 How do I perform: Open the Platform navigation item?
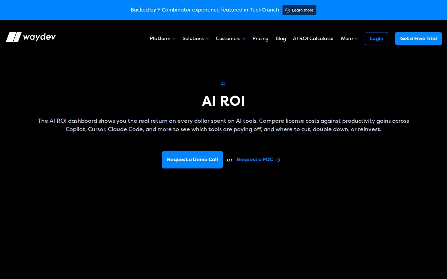point(163,38)
